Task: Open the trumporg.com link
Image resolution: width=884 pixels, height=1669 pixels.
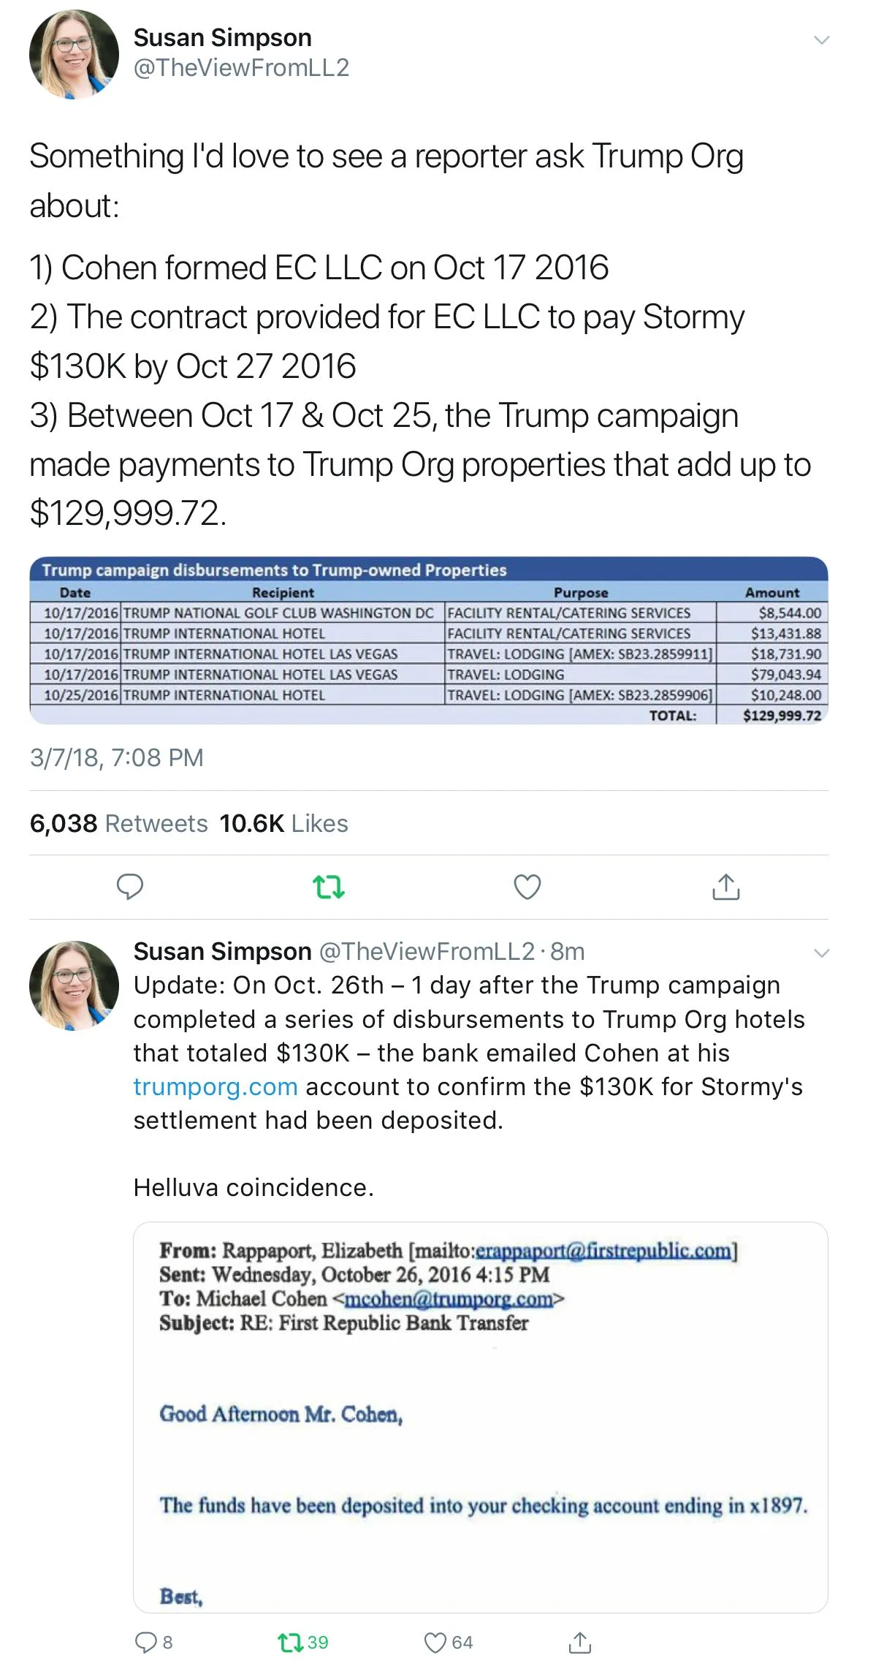Action: click(x=216, y=1087)
